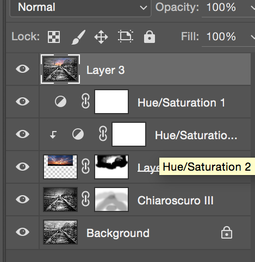Click the lock transparent pixels checkerboard icon

click(54, 37)
